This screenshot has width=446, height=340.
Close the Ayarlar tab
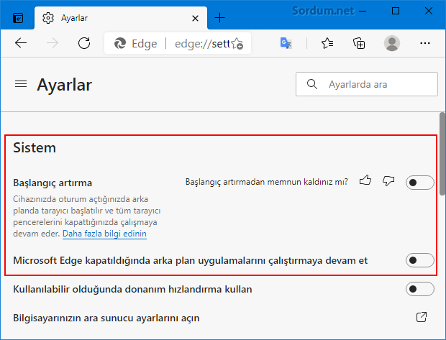[195, 19]
